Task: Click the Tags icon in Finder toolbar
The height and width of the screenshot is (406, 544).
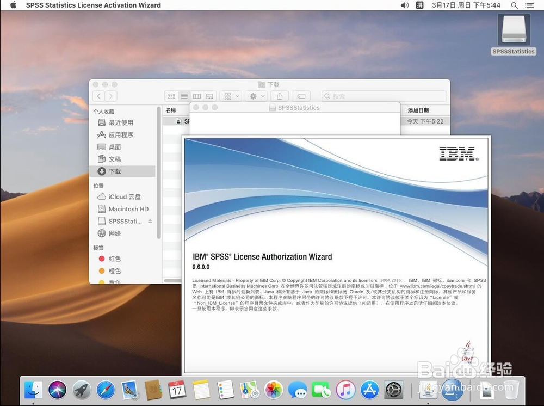Action: click(x=301, y=96)
